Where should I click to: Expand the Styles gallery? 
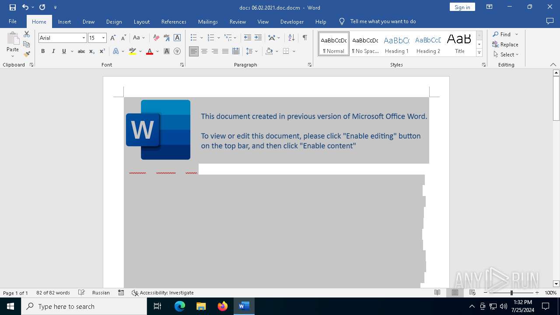[479, 53]
